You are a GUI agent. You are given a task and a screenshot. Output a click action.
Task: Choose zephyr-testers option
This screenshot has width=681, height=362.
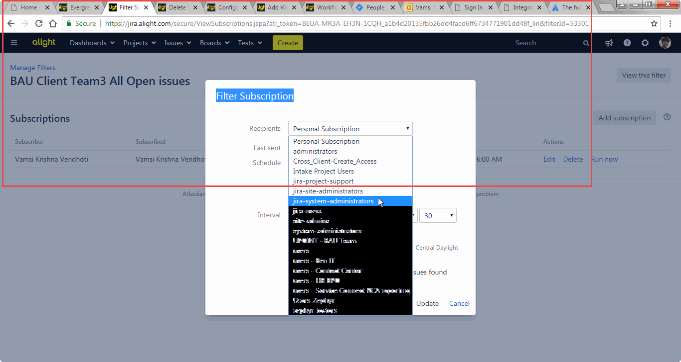pyautogui.click(x=350, y=310)
